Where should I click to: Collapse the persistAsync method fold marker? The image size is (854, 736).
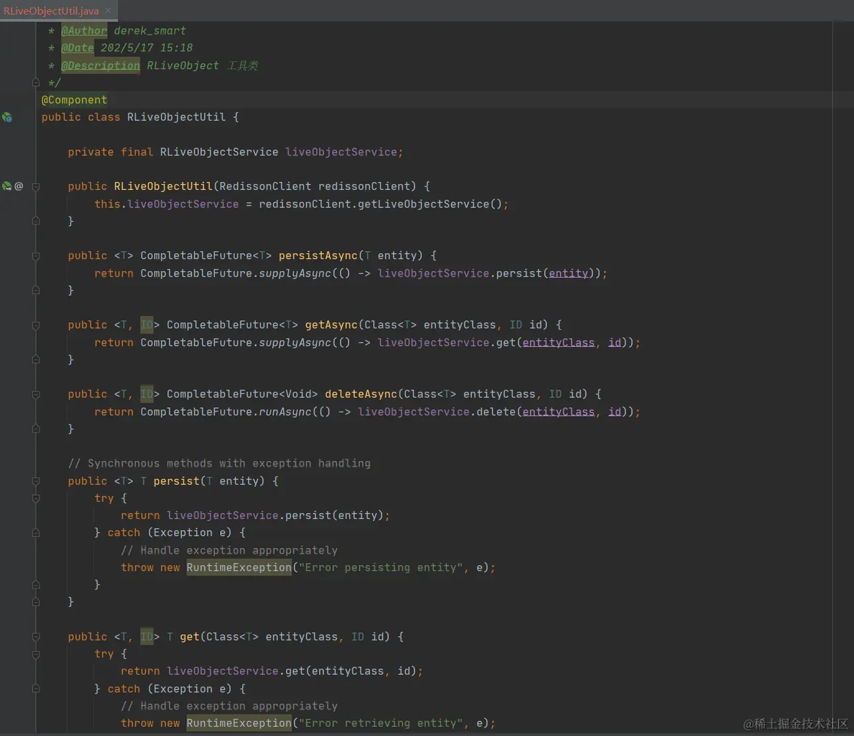tap(36, 256)
